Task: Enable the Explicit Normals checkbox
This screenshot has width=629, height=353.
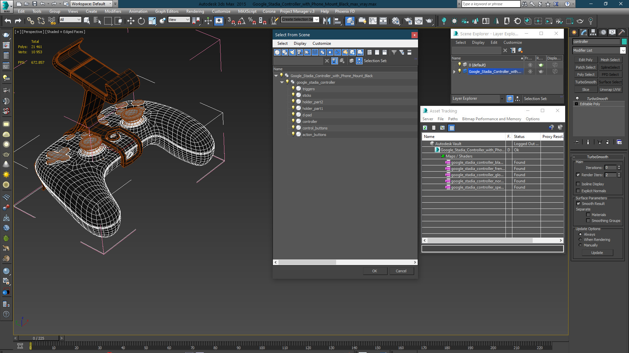Action: point(578,191)
